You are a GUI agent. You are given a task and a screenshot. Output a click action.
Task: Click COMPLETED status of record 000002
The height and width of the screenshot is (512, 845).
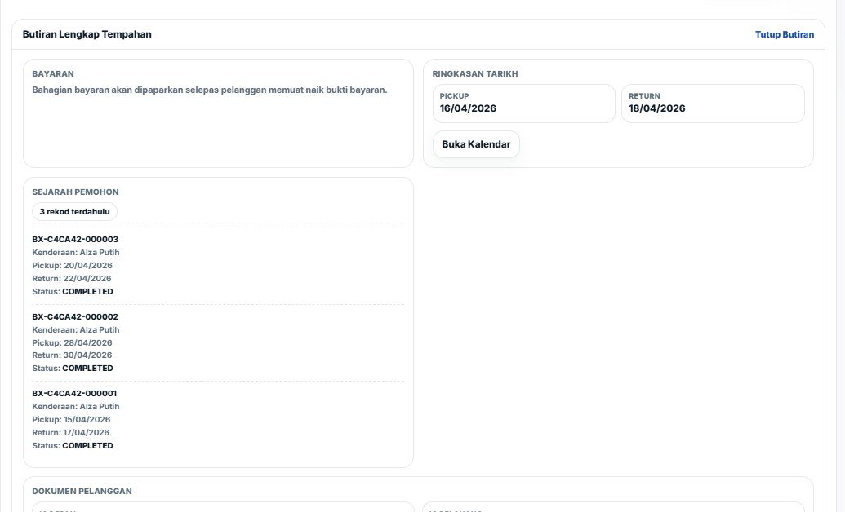[x=87, y=369]
